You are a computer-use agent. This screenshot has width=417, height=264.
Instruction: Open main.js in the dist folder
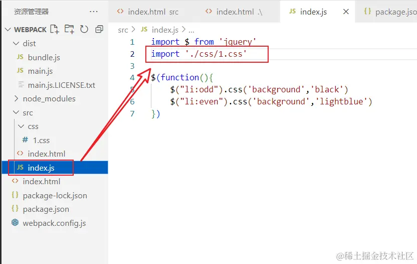(40, 71)
